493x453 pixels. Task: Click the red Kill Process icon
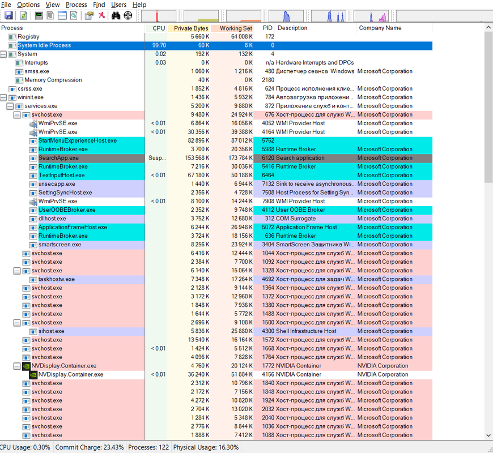click(101, 15)
